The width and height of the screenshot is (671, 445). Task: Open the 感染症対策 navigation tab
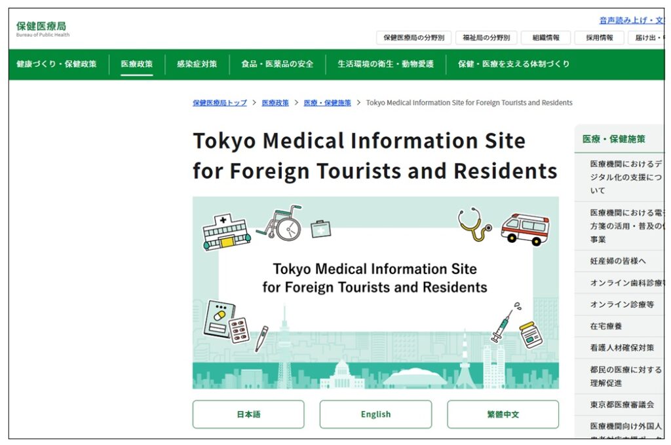197,64
